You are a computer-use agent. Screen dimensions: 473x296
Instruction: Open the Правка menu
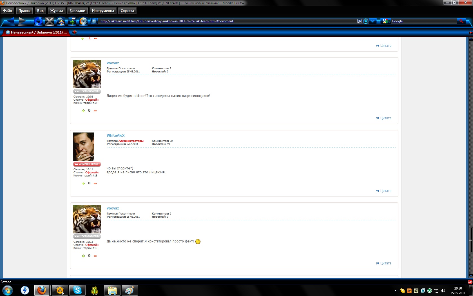[24, 11]
